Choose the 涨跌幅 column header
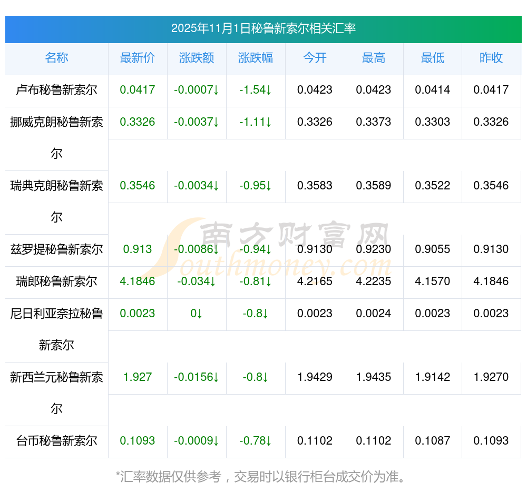The image size is (527, 493). 256,58
